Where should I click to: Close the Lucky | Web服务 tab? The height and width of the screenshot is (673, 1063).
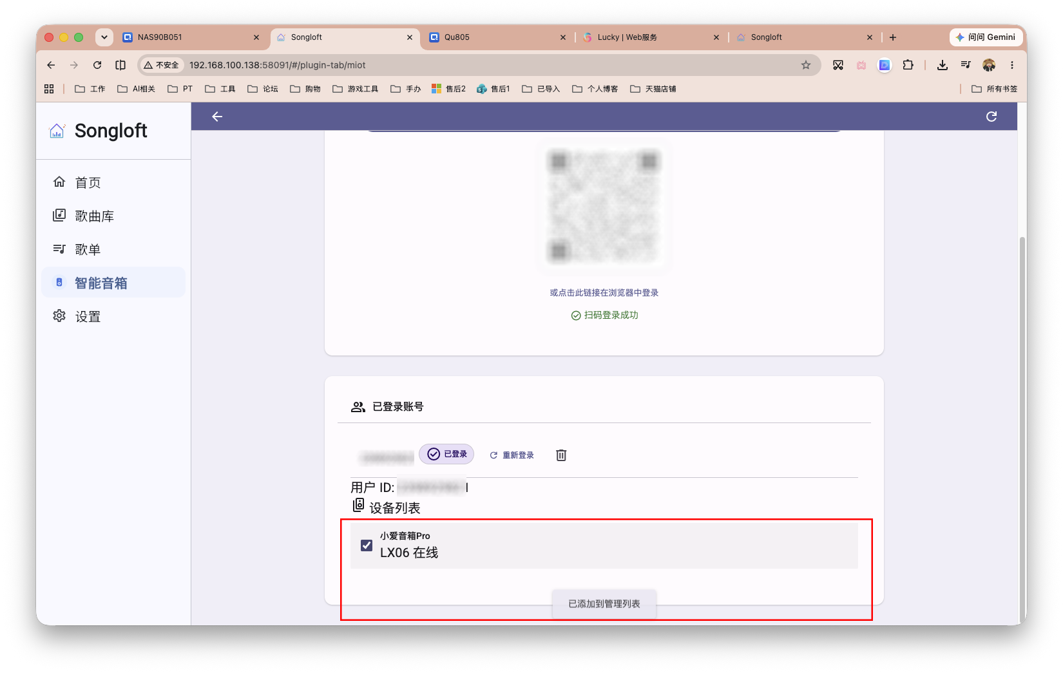716,37
